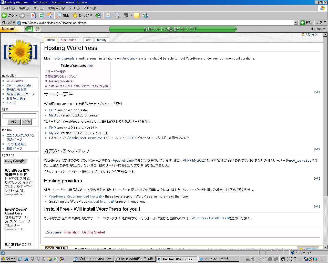Image resolution: width=328 pixels, height=265 pixels.
Task: Go to the Home page icon
Action: coord(49,15)
